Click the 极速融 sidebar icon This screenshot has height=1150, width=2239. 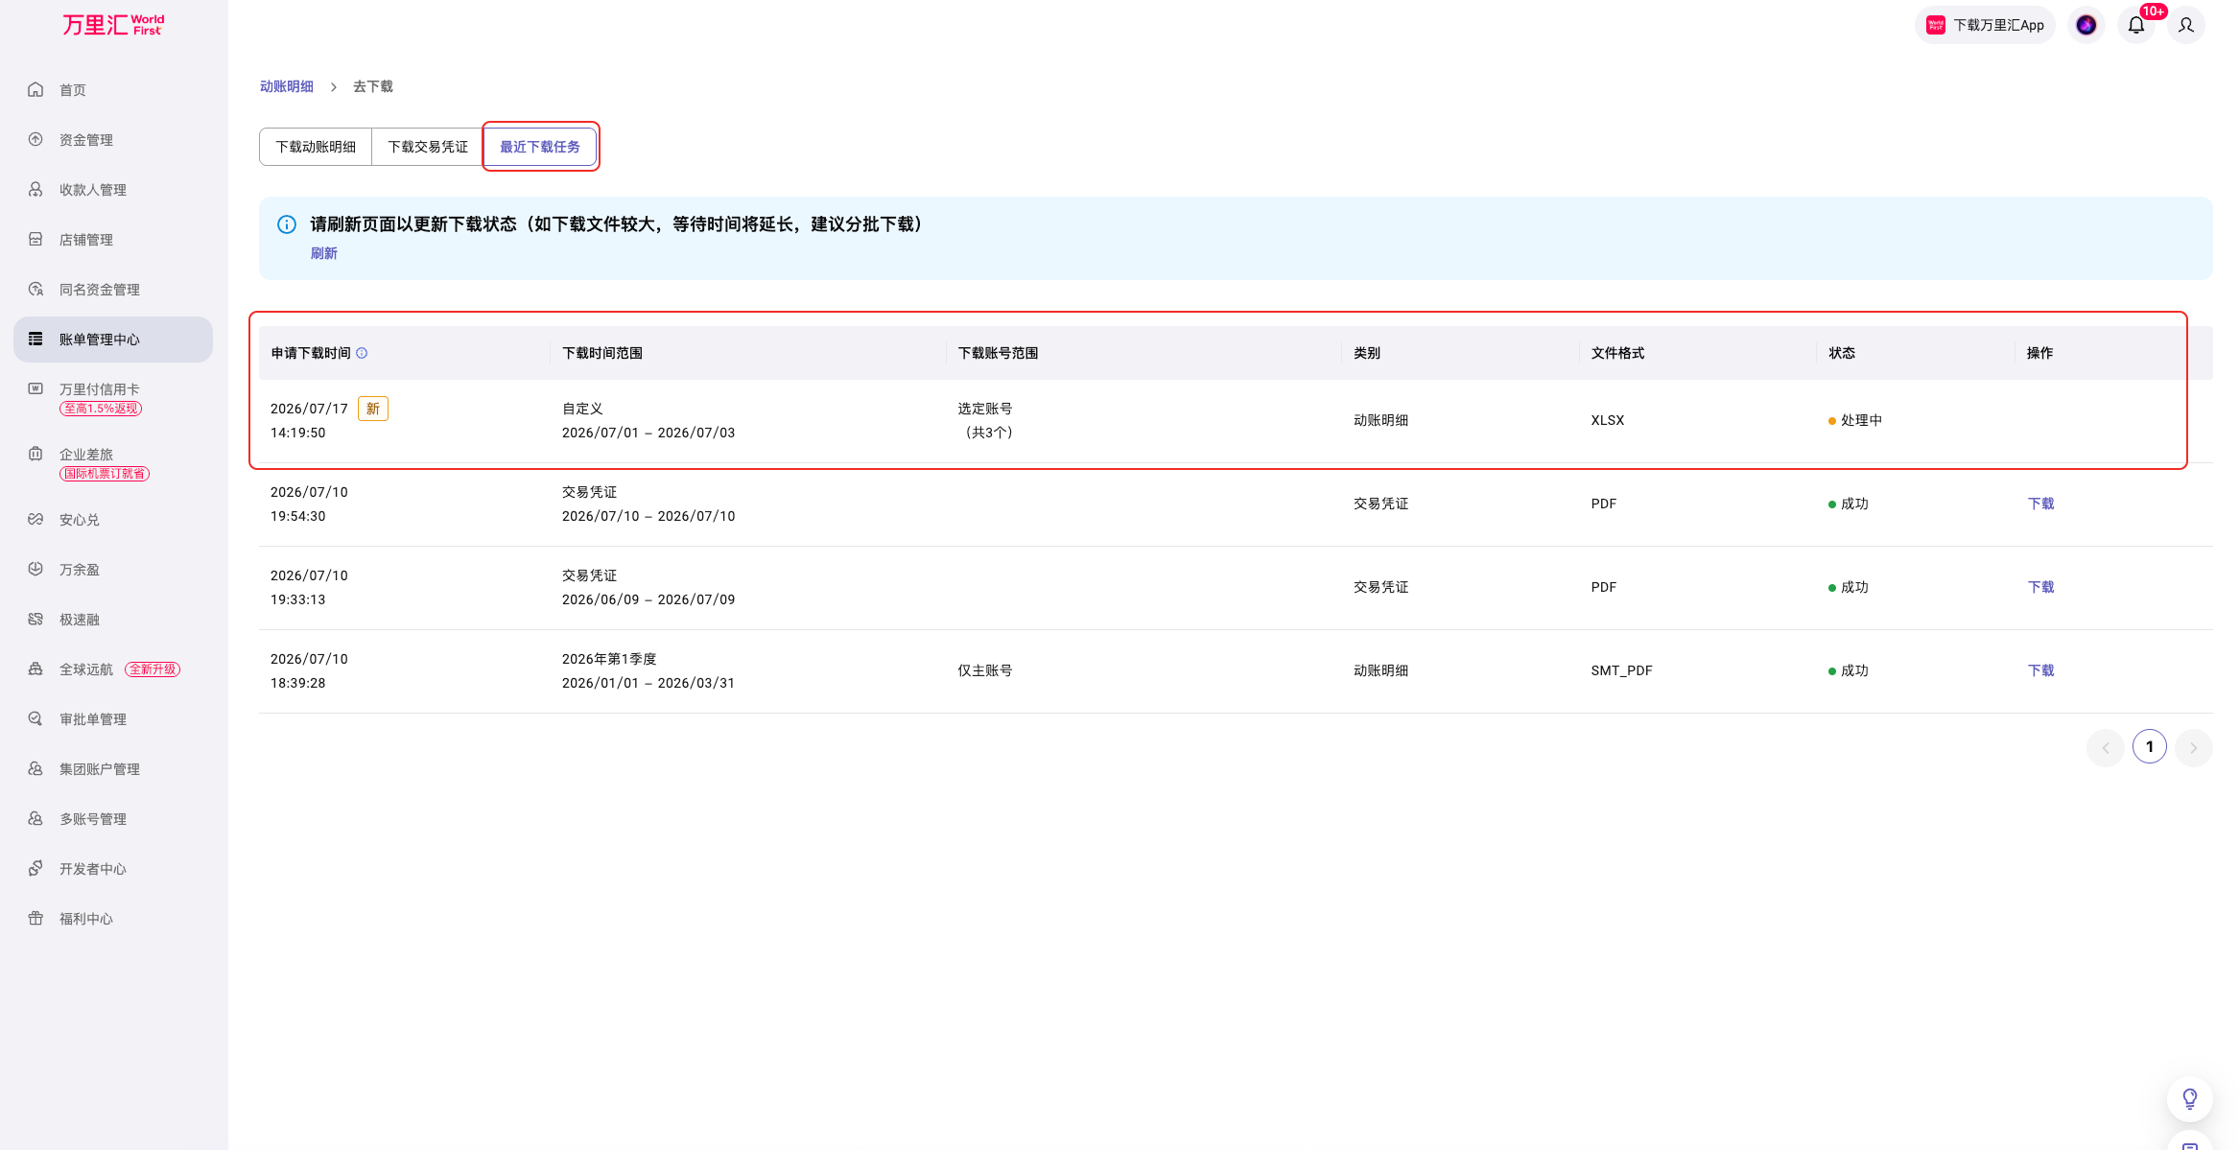(35, 619)
